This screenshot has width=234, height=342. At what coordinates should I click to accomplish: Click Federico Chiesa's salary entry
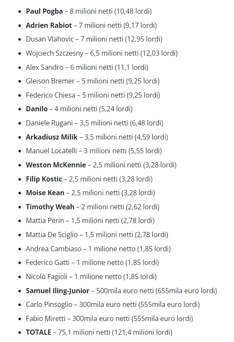click(93, 95)
